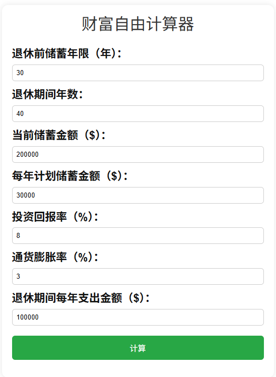Click the 退休期间年数 label

click(x=47, y=94)
